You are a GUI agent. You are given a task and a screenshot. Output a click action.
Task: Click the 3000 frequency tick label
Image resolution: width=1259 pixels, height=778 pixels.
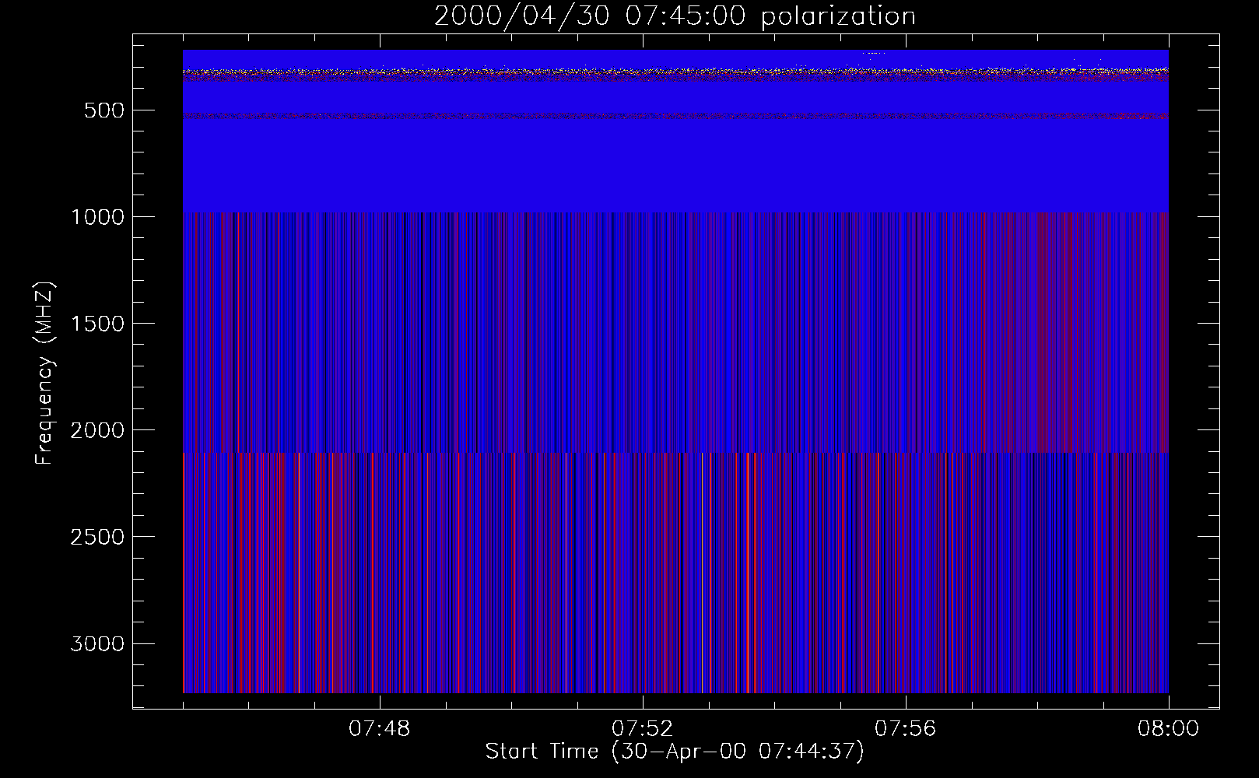tap(97, 643)
